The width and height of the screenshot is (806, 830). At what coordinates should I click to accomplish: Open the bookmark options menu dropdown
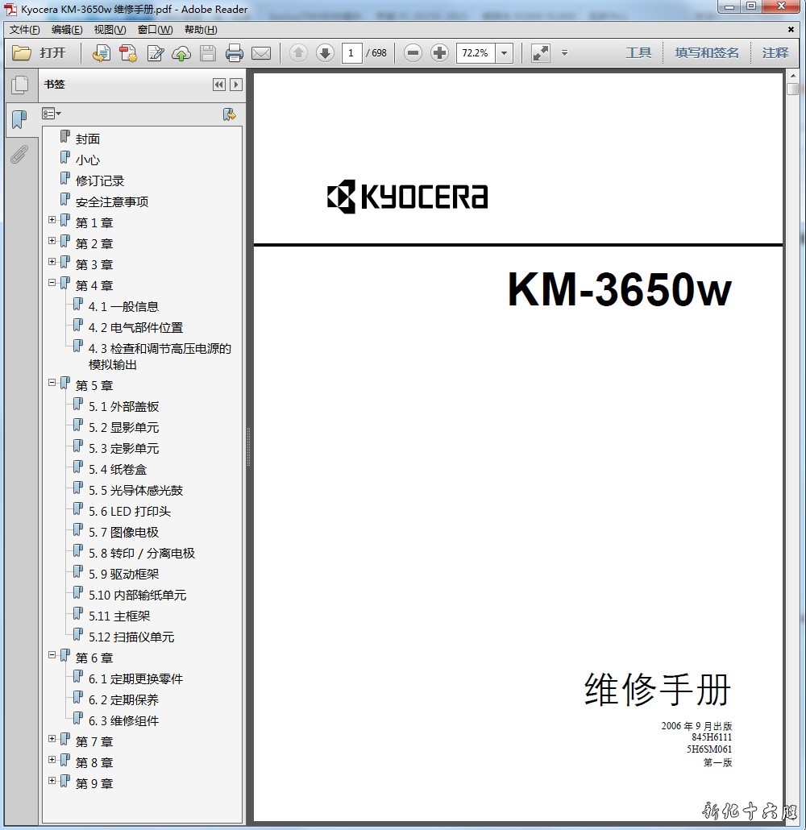coord(52,114)
